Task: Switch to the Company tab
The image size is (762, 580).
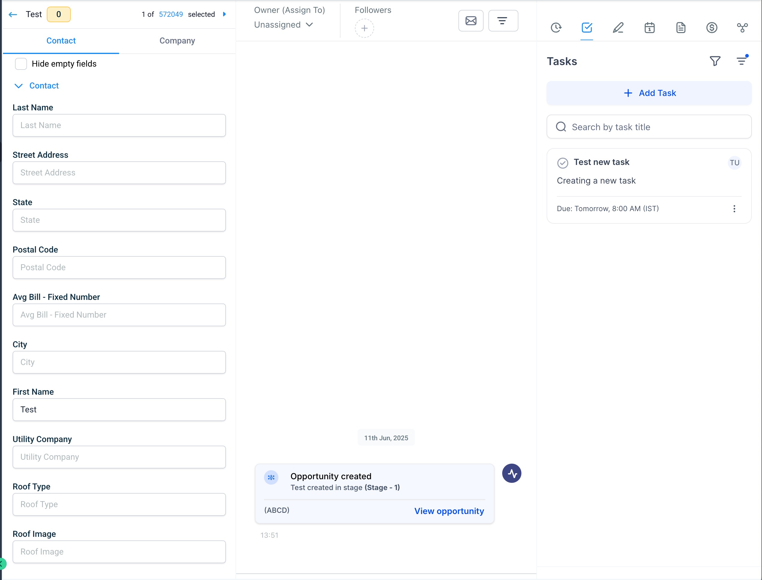Action: [177, 41]
